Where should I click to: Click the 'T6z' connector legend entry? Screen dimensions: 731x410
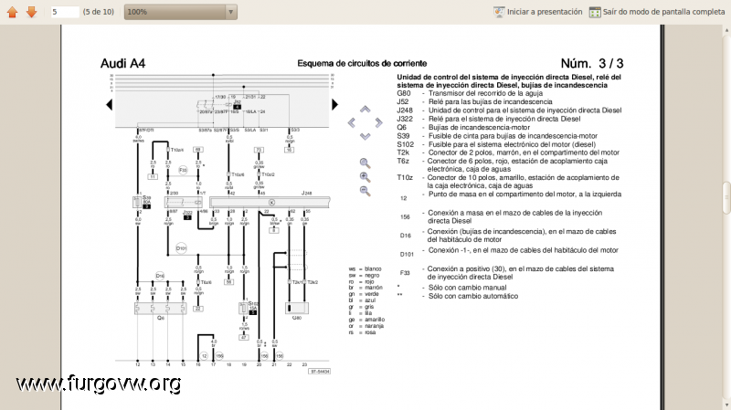point(503,165)
